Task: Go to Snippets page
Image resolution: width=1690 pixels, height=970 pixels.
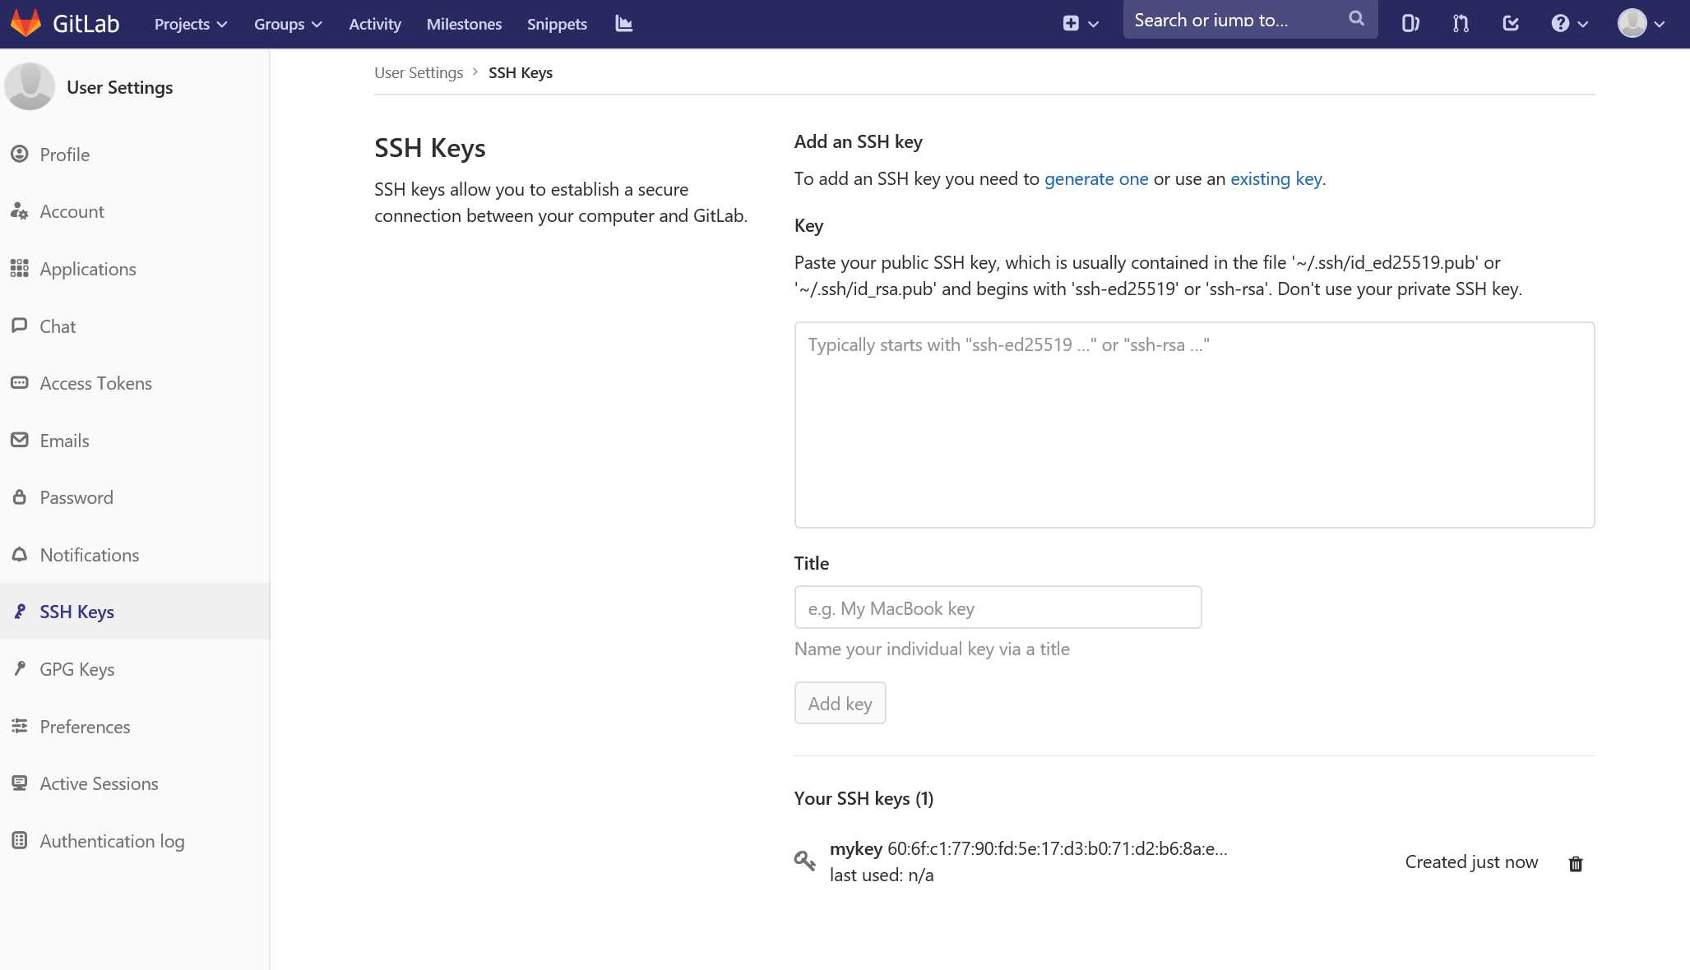Action: coord(557,24)
